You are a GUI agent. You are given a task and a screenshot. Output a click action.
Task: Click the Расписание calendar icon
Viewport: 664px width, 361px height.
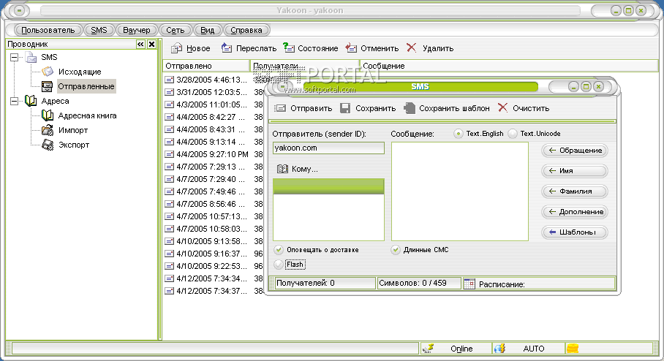click(x=469, y=284)
